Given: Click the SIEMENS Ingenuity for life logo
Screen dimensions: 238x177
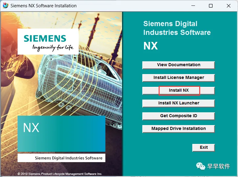Looking at the screenshot, I should click(48, 42).
